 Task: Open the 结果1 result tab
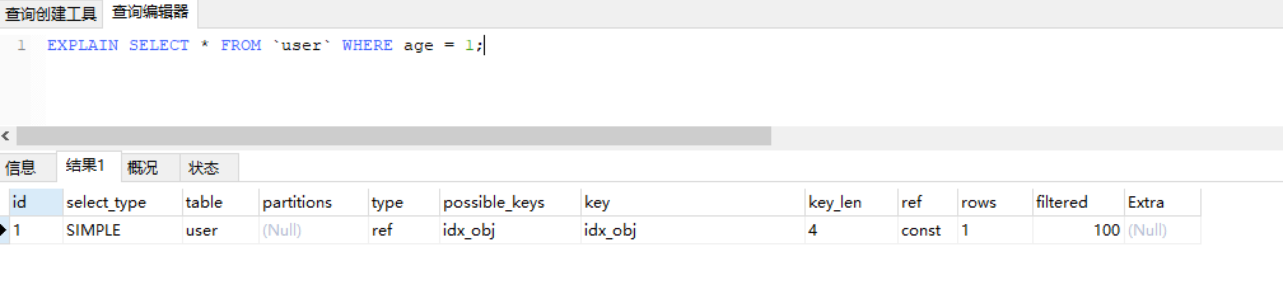85,166
